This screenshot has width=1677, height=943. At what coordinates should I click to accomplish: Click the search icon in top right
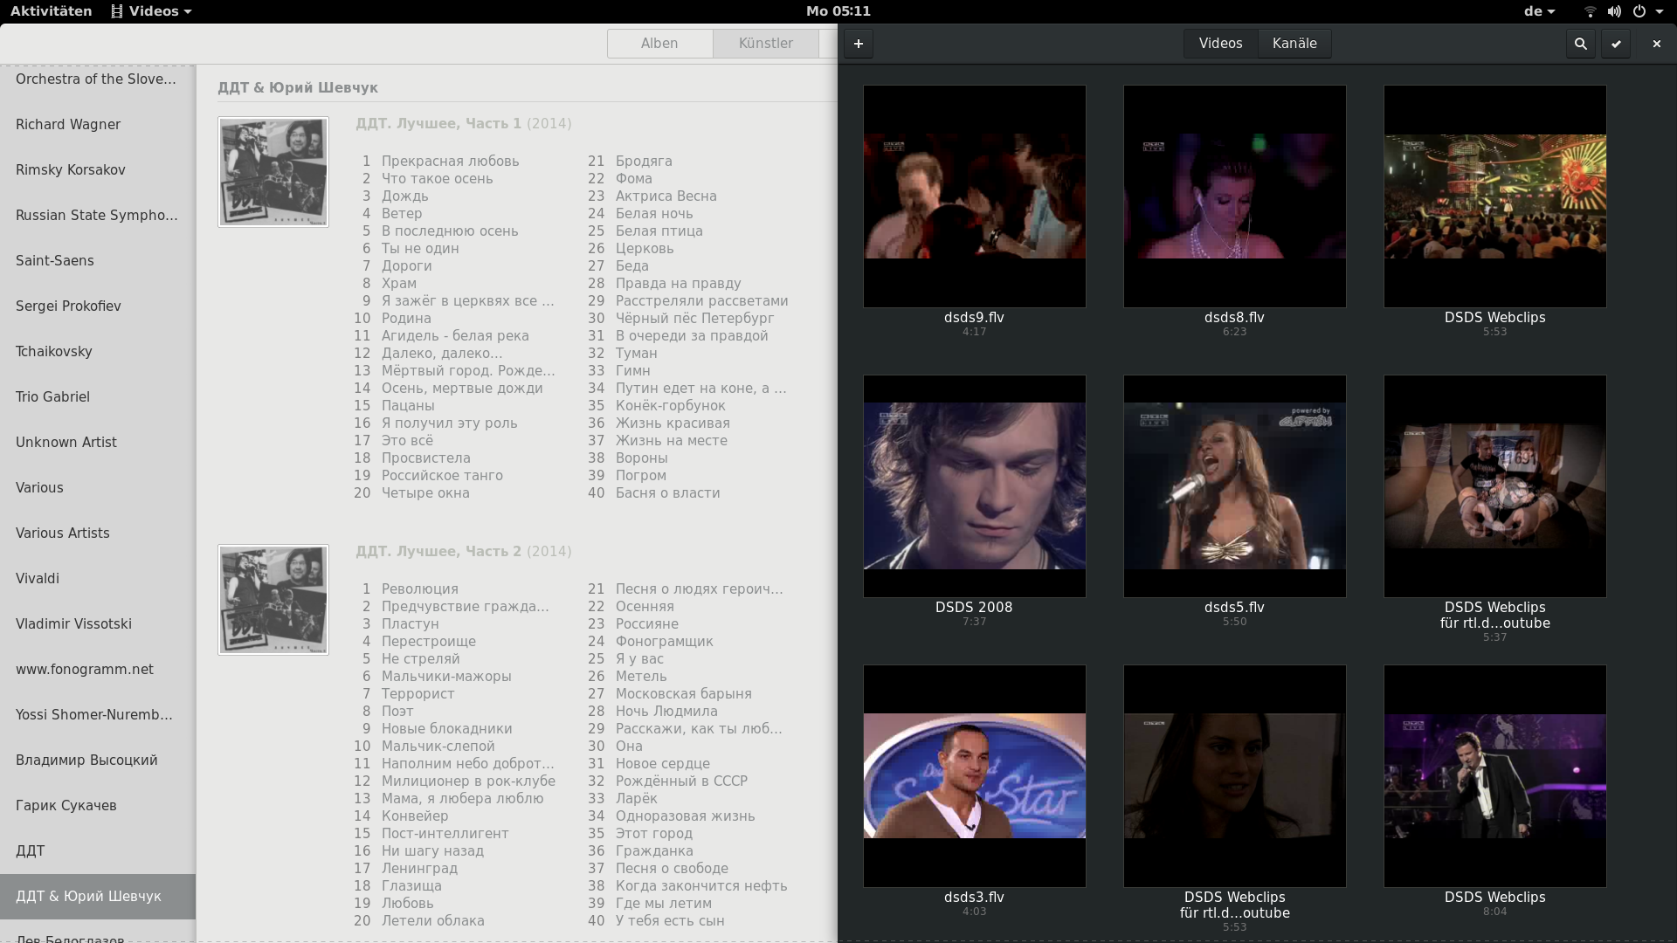coord(1580,44)
